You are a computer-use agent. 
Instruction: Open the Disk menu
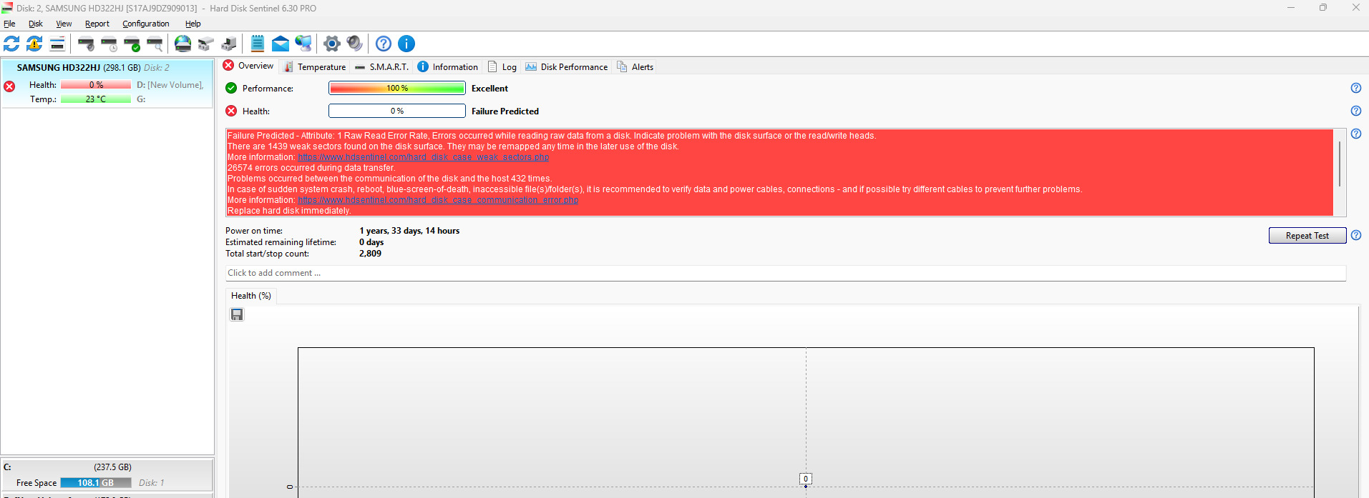click(x=36, y=24)
